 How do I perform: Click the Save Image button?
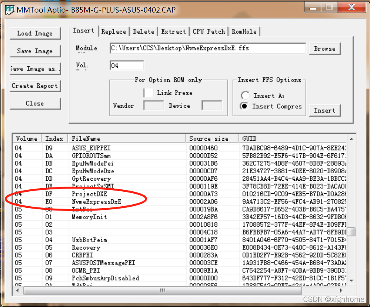pos(35,51)
